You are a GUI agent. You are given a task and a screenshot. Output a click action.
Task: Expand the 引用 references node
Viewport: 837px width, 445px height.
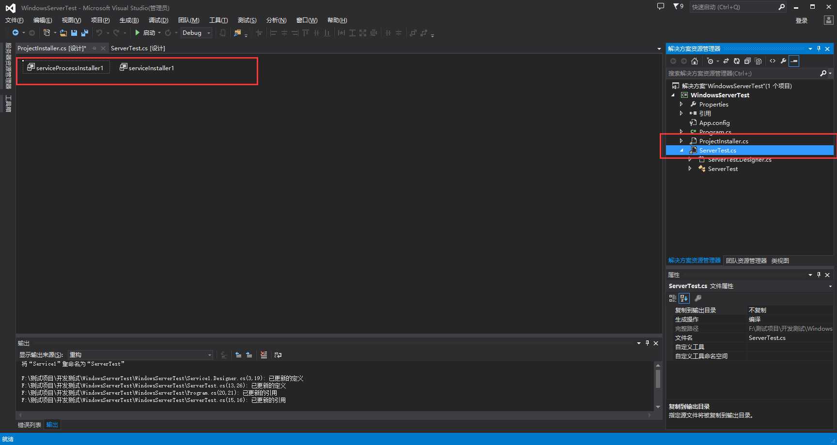tap(681, 113)
